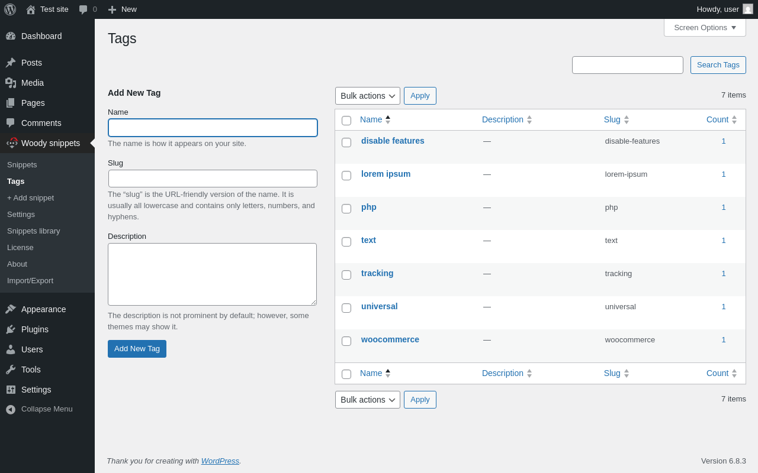Image resolution: width=758 pixels, height=473 pixels.
Task: Select the woocommerce tag checkbox
Action: click(346, 341)
